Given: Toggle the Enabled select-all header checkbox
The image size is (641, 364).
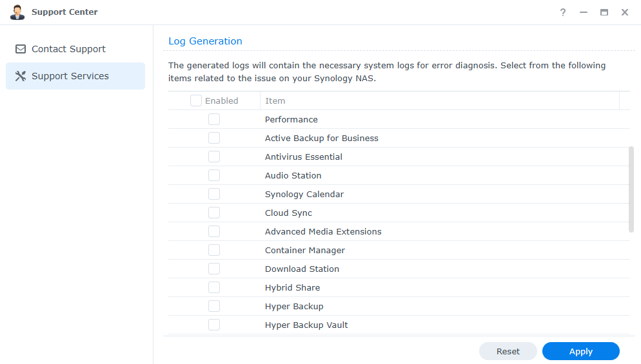Looking at the screenshot, I should (x=196, y=101).
